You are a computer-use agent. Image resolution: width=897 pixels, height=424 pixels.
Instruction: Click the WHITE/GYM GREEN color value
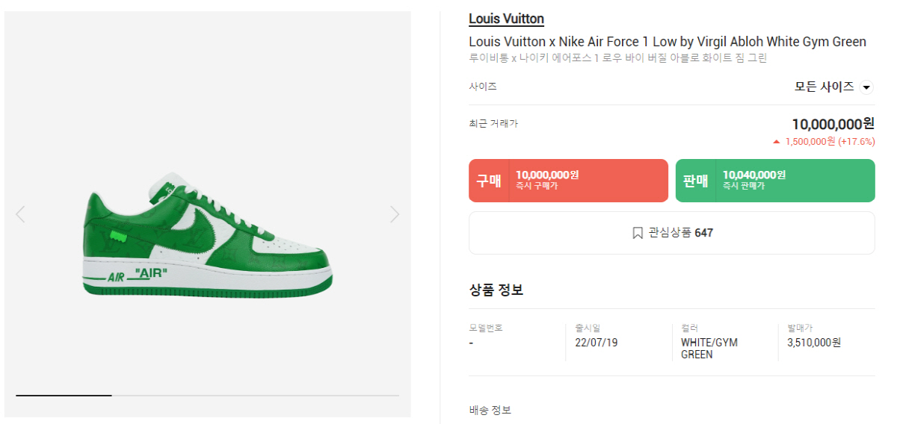tap(709, 349)
